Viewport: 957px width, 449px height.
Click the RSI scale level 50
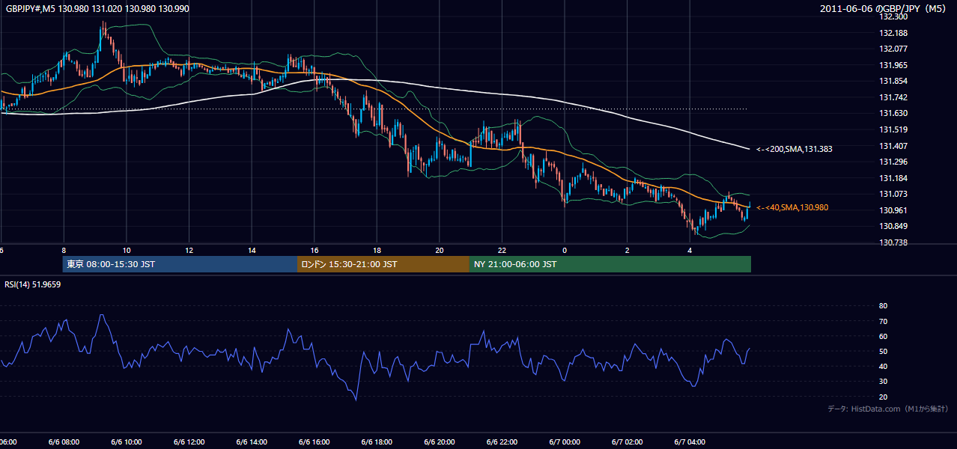883,351
